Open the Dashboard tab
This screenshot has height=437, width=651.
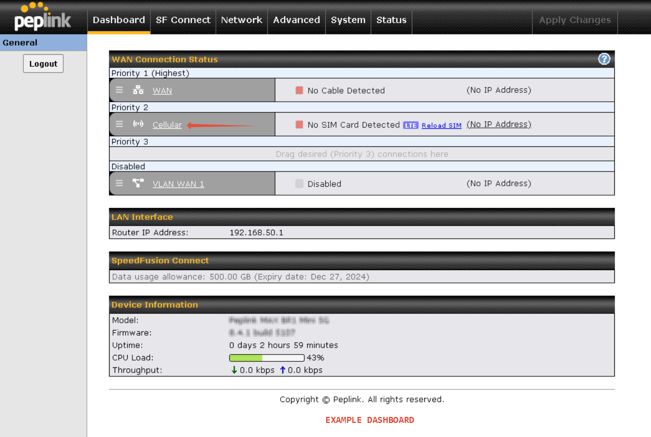(119, 20)
